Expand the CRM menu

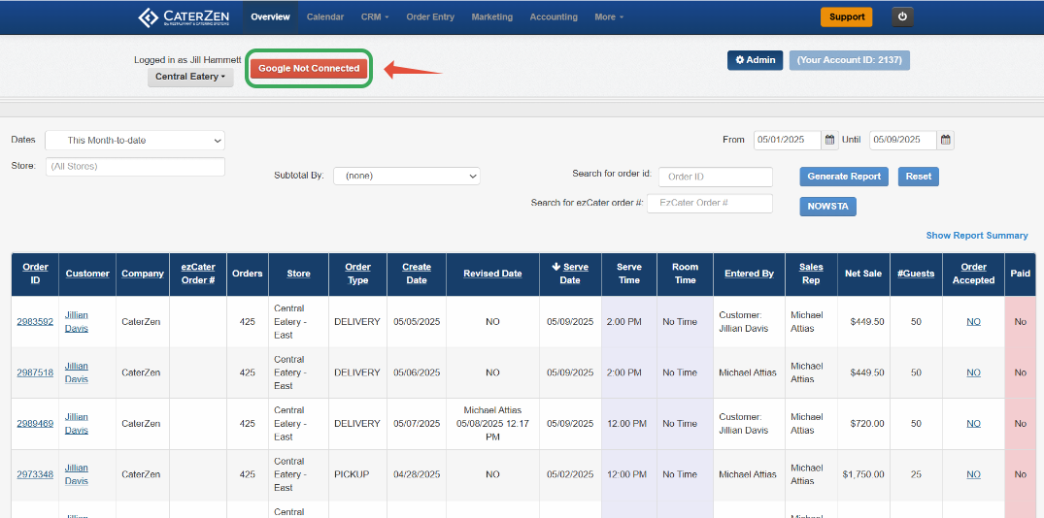[x=375, y=17]
